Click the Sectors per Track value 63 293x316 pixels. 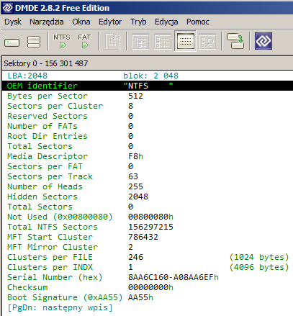[133, 176]
